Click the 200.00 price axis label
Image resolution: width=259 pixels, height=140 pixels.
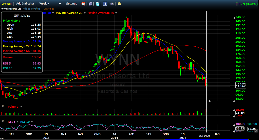(240, 42)
